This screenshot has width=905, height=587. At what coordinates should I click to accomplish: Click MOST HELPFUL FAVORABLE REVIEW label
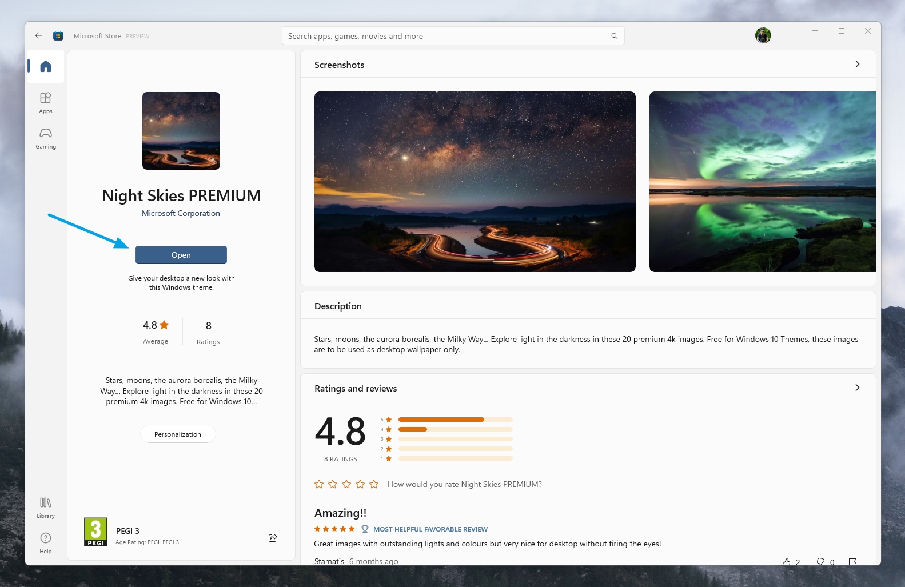point(430,529)
